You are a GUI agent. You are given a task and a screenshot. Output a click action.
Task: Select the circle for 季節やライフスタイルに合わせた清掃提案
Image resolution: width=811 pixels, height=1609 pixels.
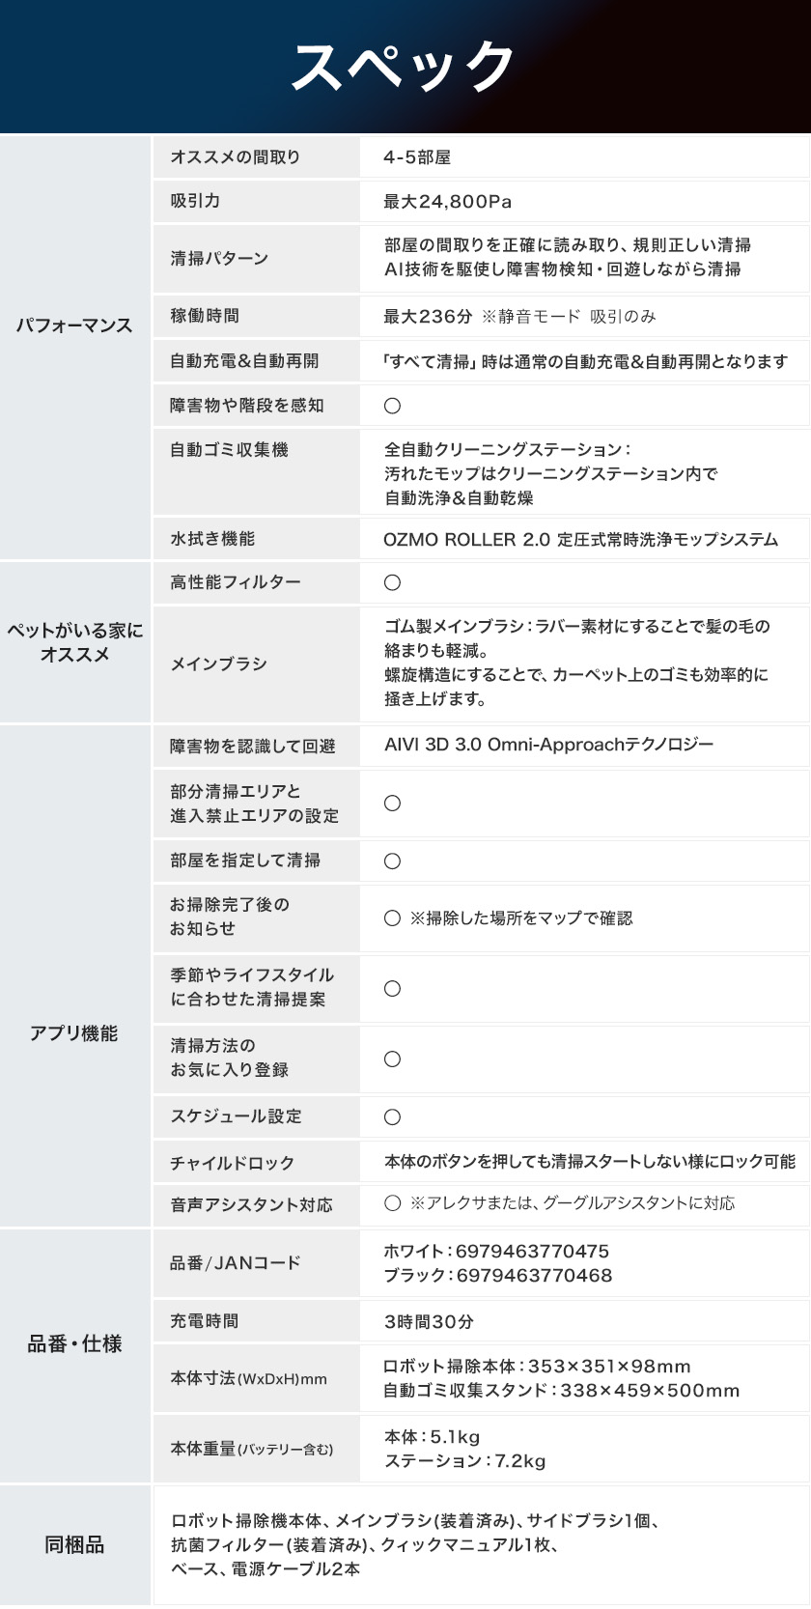392,988
